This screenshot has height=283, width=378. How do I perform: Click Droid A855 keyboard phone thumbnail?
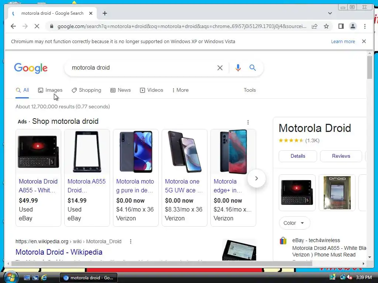pyautogui.click(x=38, y=151)
